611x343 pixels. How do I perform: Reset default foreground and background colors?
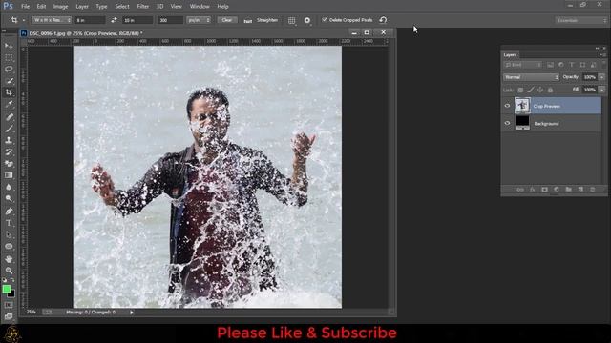coord(4,280)
